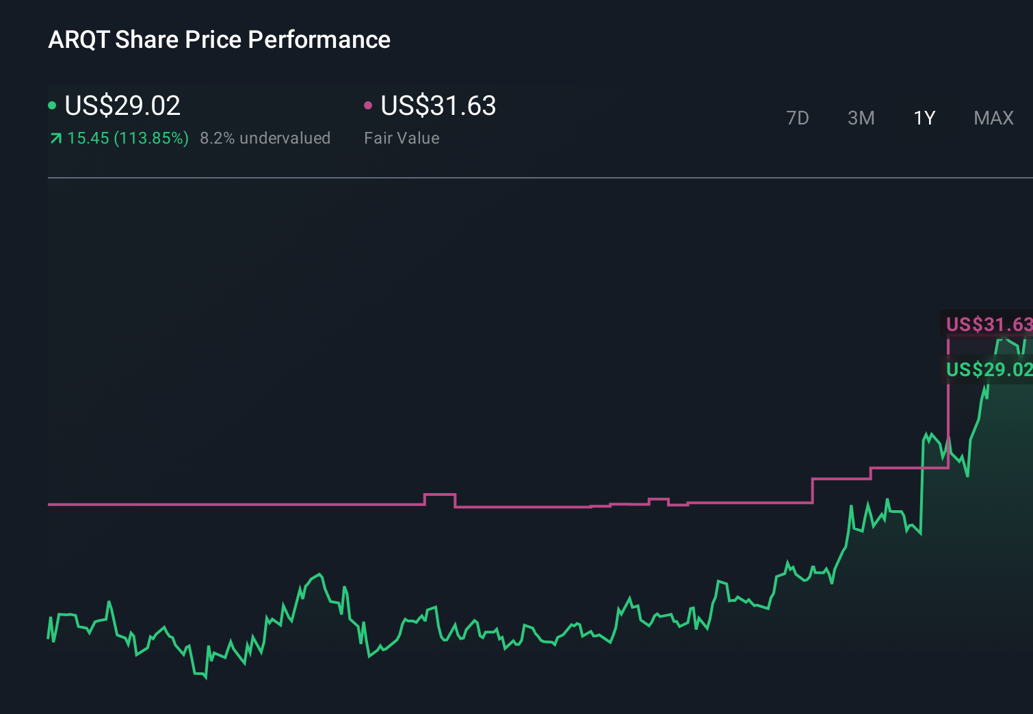
Task: Click the green line's steep vertical surge
Action: [x=921, y=486]
